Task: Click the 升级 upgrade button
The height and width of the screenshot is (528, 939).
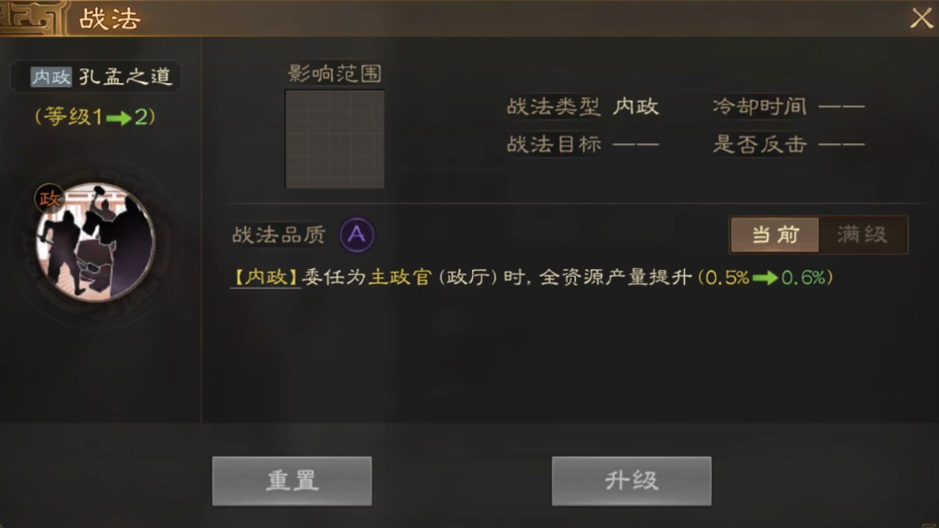Action: tap(631, 481)
